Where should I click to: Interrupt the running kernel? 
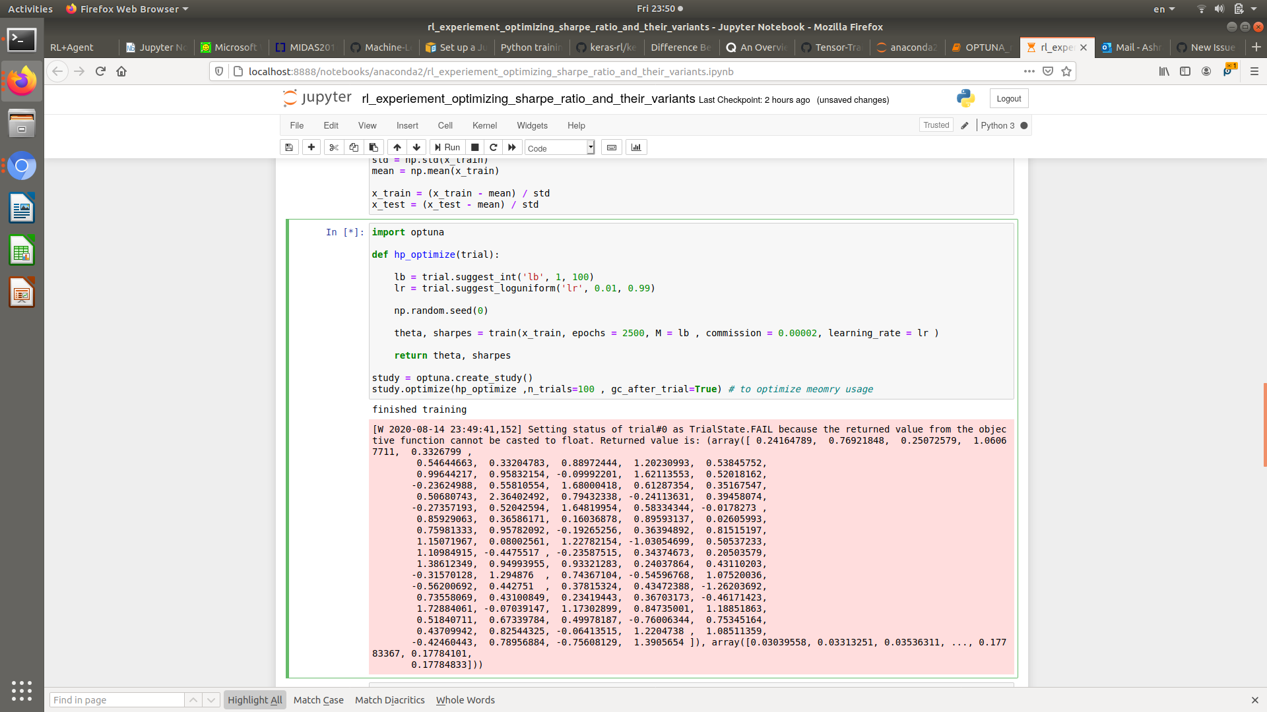tap(474, 147)
